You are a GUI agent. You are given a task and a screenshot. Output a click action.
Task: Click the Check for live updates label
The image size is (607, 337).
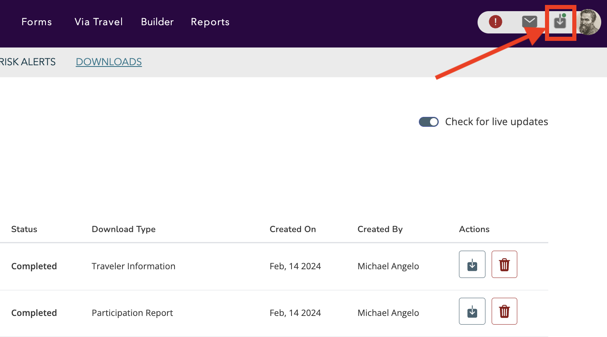pos(497,122)
